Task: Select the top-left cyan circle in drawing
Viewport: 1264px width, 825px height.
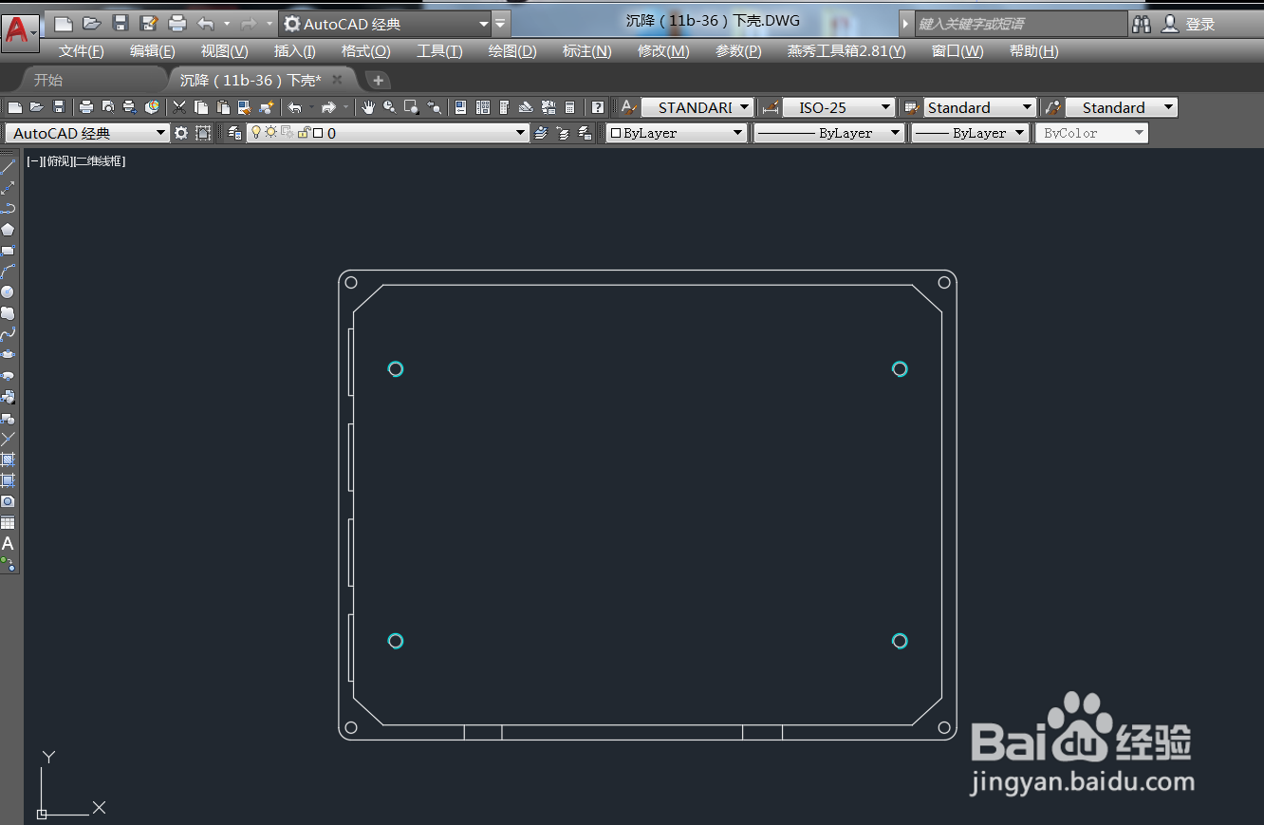Action: [x=396, y=368]
